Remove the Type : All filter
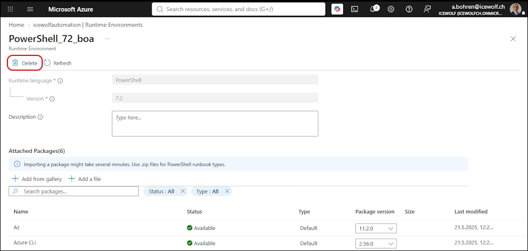 pyautogui.click(x=227, y=191)
